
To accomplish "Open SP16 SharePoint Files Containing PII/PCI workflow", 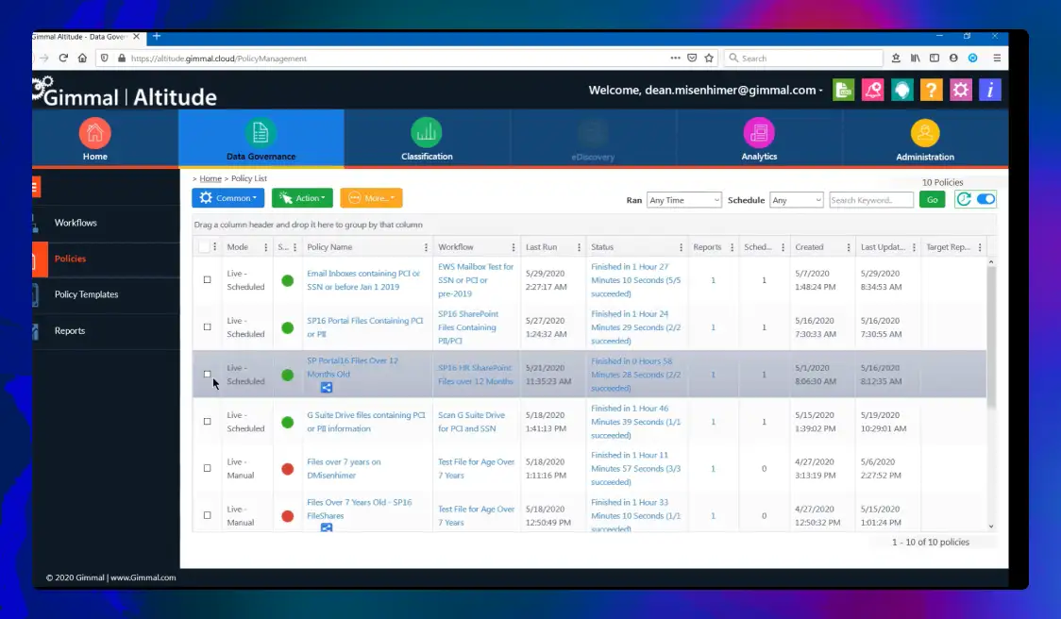I will coord(468,327).
